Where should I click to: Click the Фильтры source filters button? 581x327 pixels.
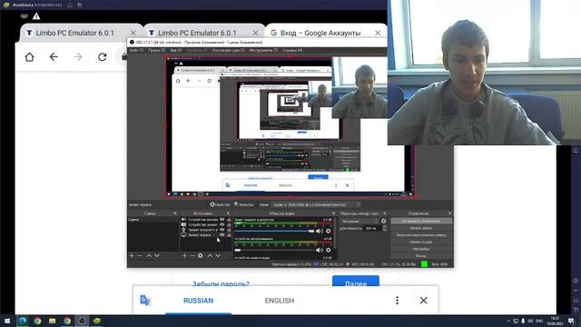pyautogui.click(x=244, y=204)
